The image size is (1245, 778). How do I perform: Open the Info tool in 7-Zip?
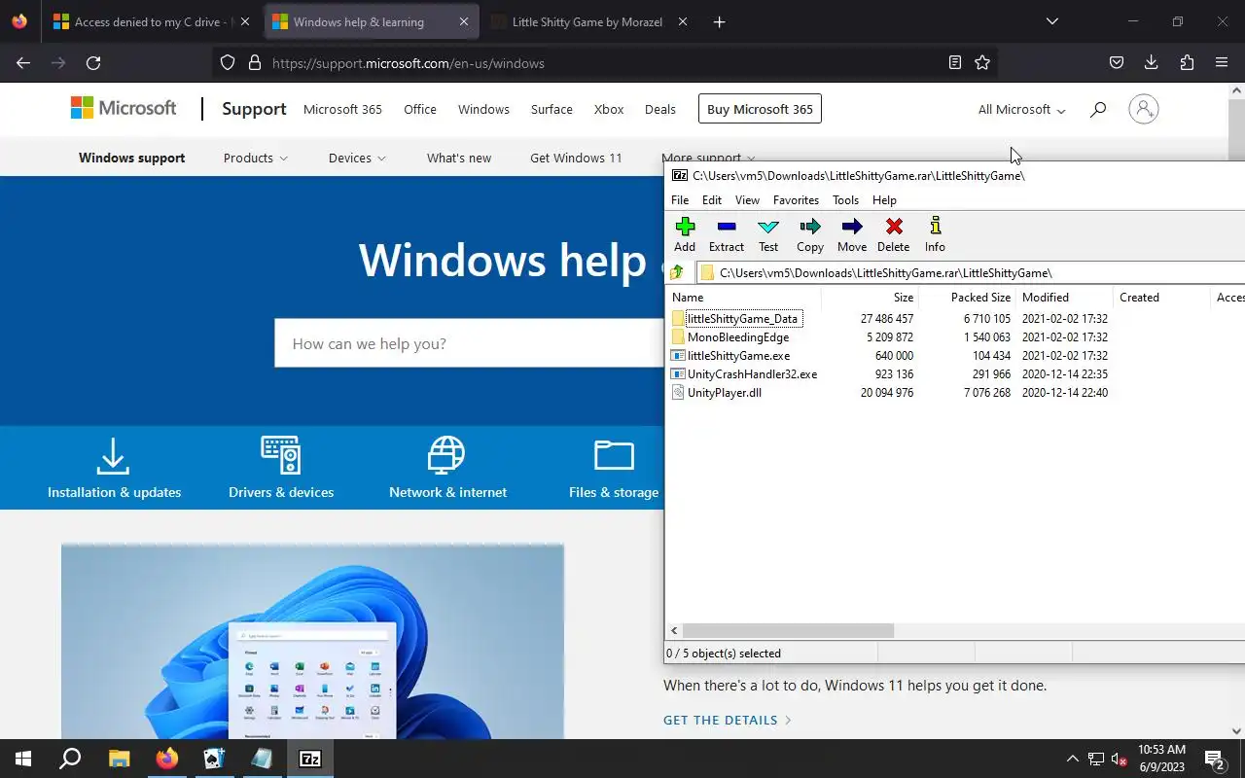[x=935, y=234]
